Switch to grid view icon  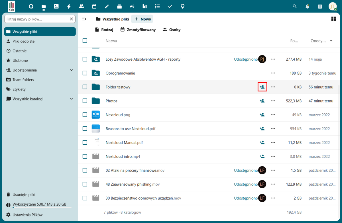coord(333,19)
